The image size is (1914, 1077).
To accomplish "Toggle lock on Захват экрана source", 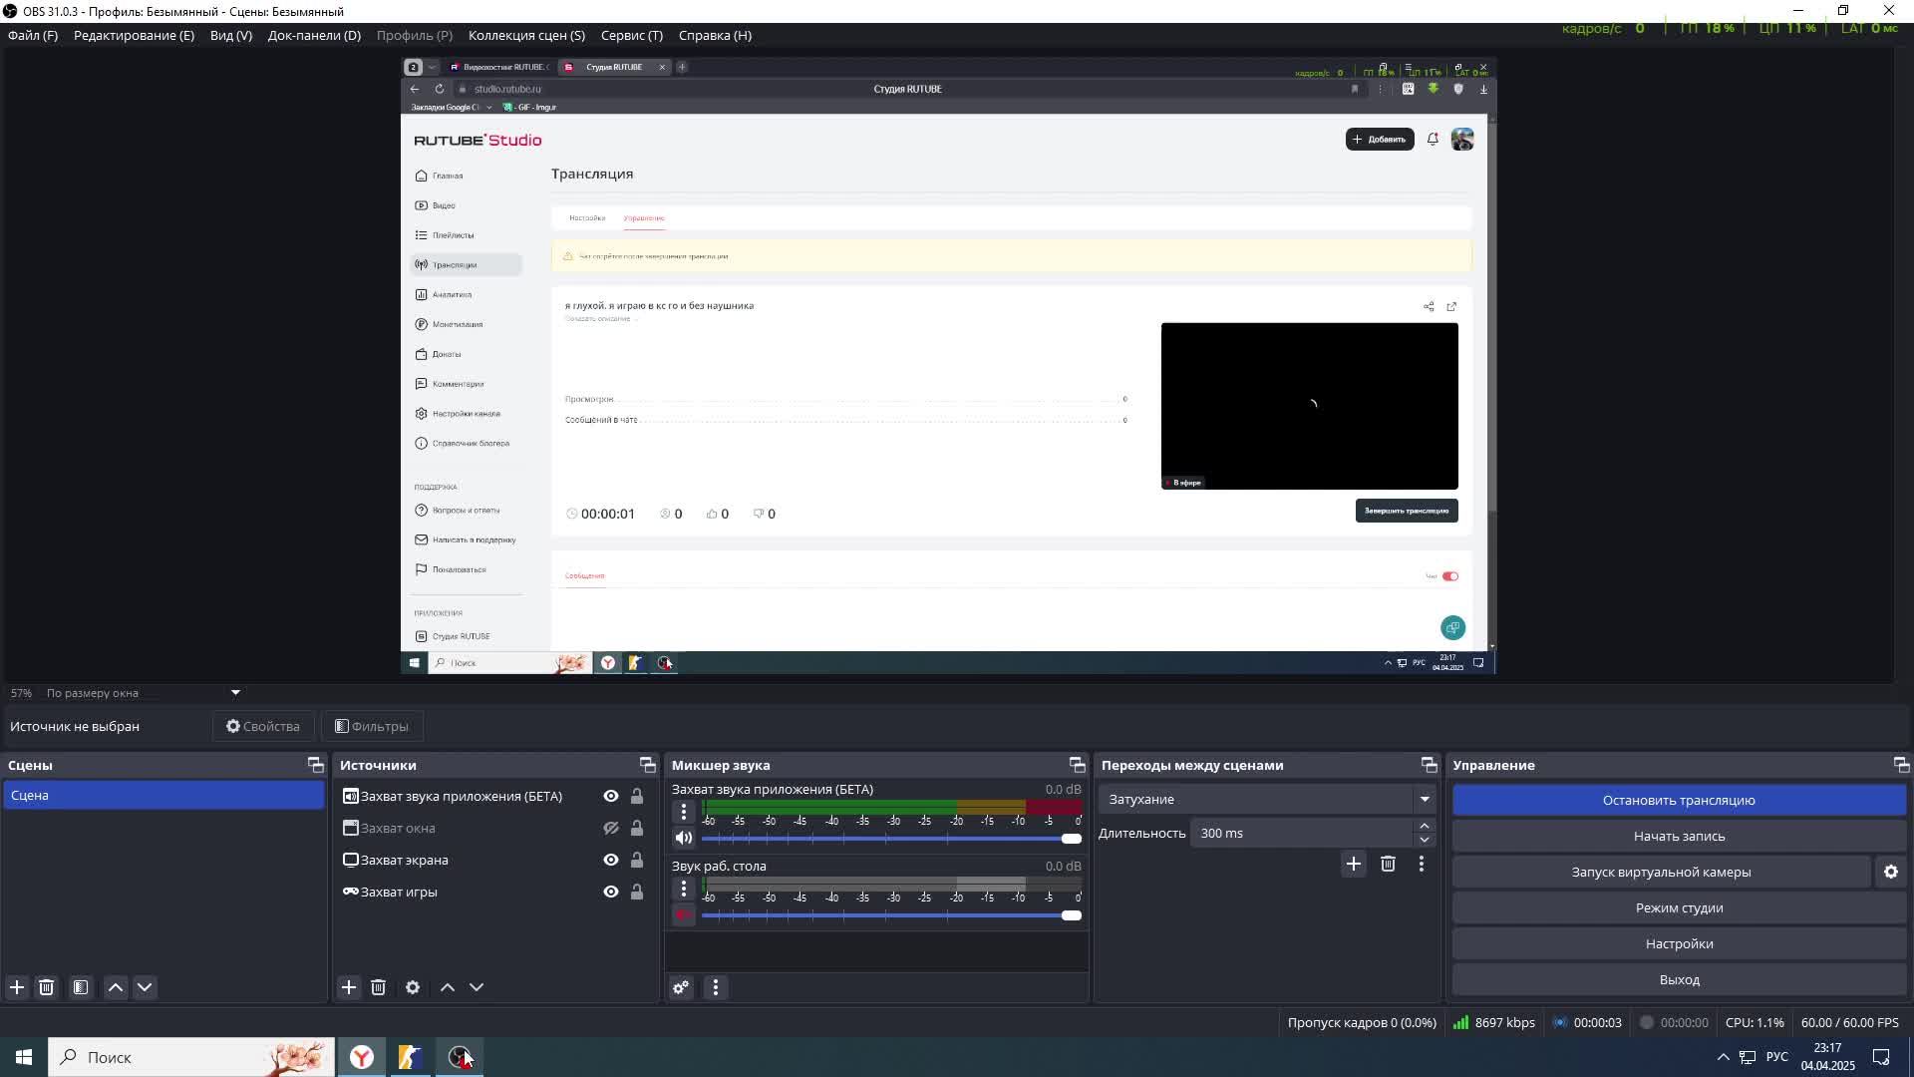I will click(x=637, y=860).
